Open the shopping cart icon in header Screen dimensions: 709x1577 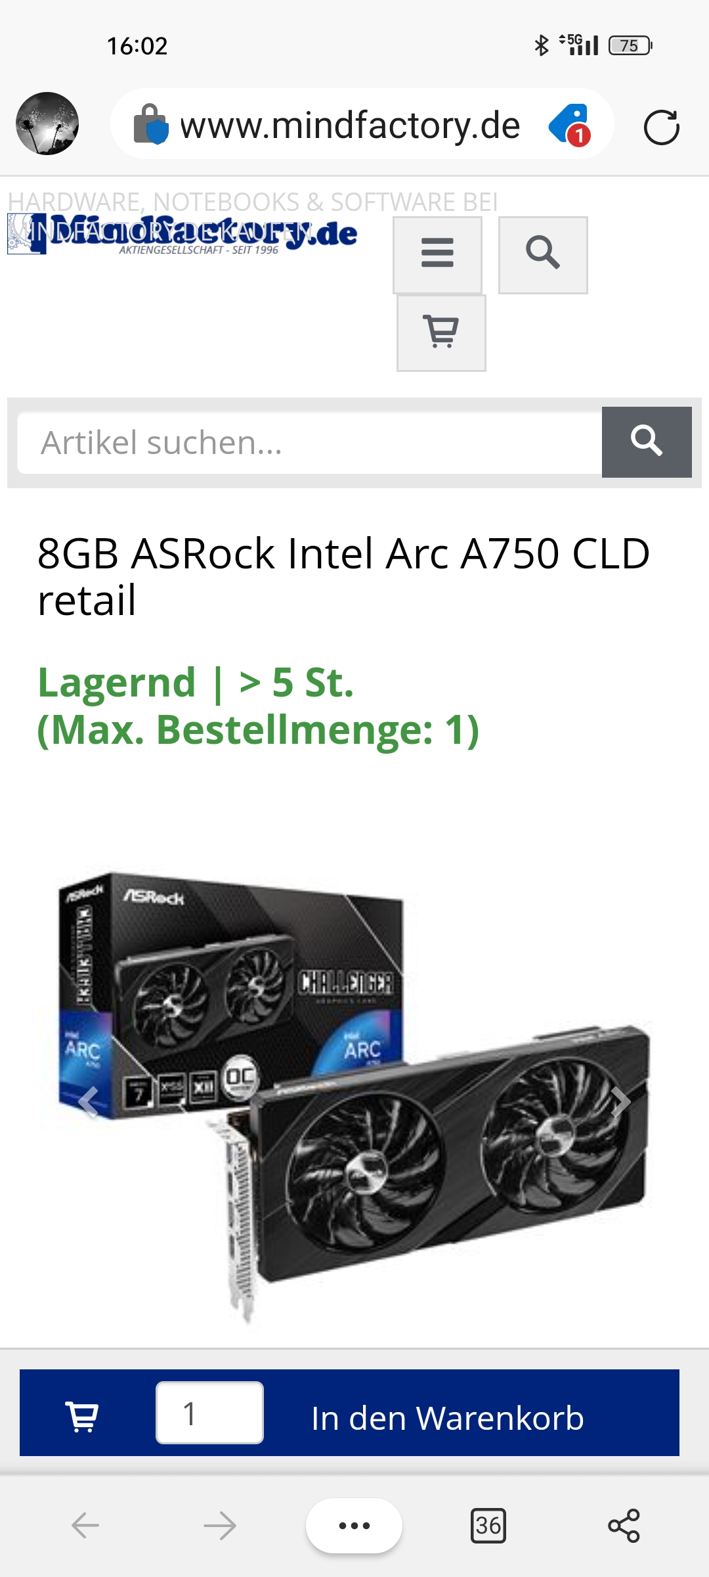441,333
